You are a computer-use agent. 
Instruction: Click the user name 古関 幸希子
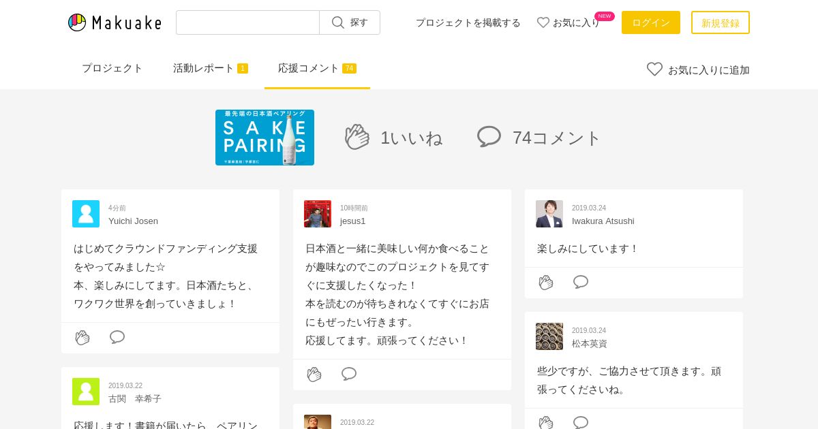(x=135, y=398)
